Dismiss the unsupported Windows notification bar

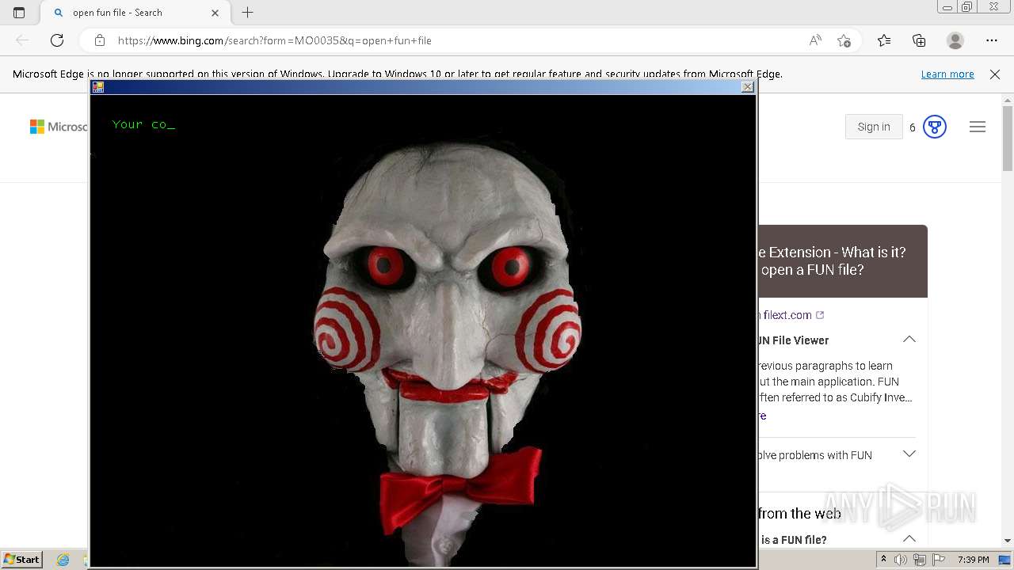(995, 74)
